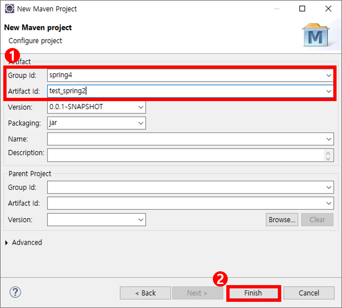Close the New Maven Project dialog
The width and height of the screenshot is (342, 308).
pos(328,9)
